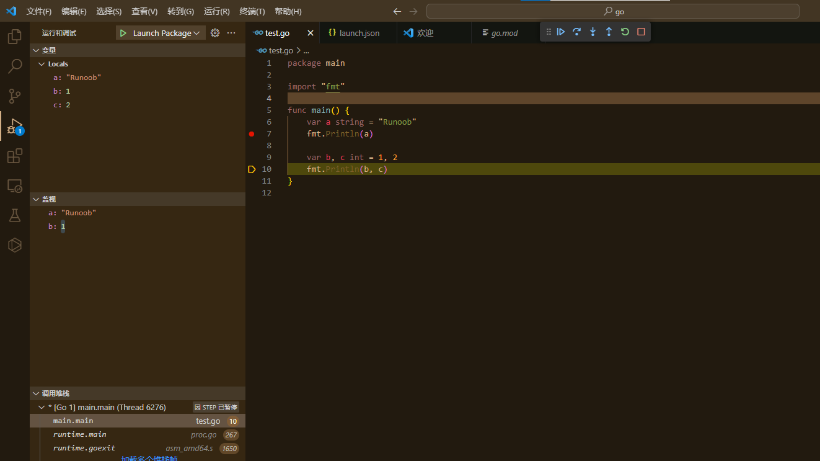Collapse the Locals tree node

click(42, 64)
